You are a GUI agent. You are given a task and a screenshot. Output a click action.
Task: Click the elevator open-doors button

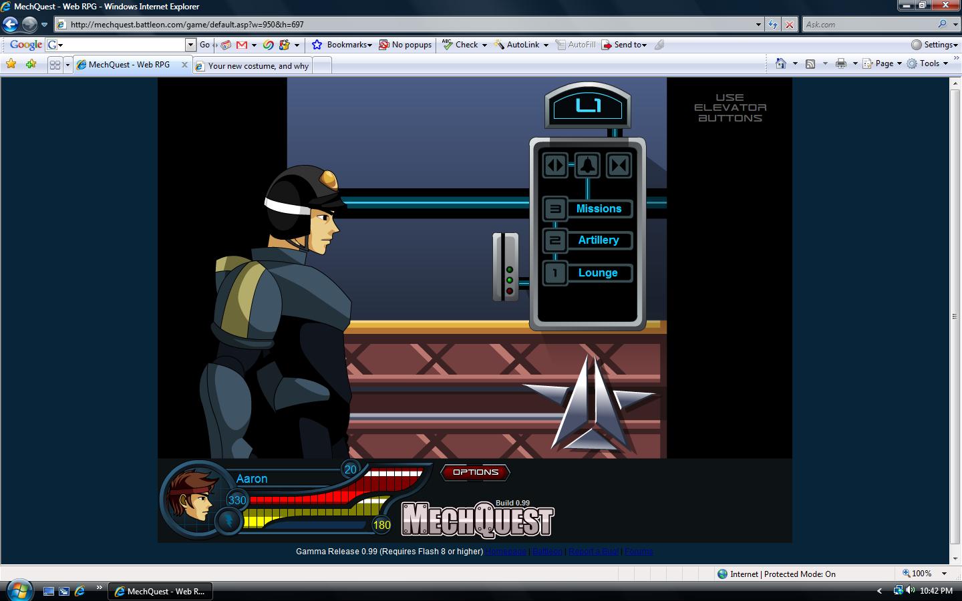coord(555,165)
